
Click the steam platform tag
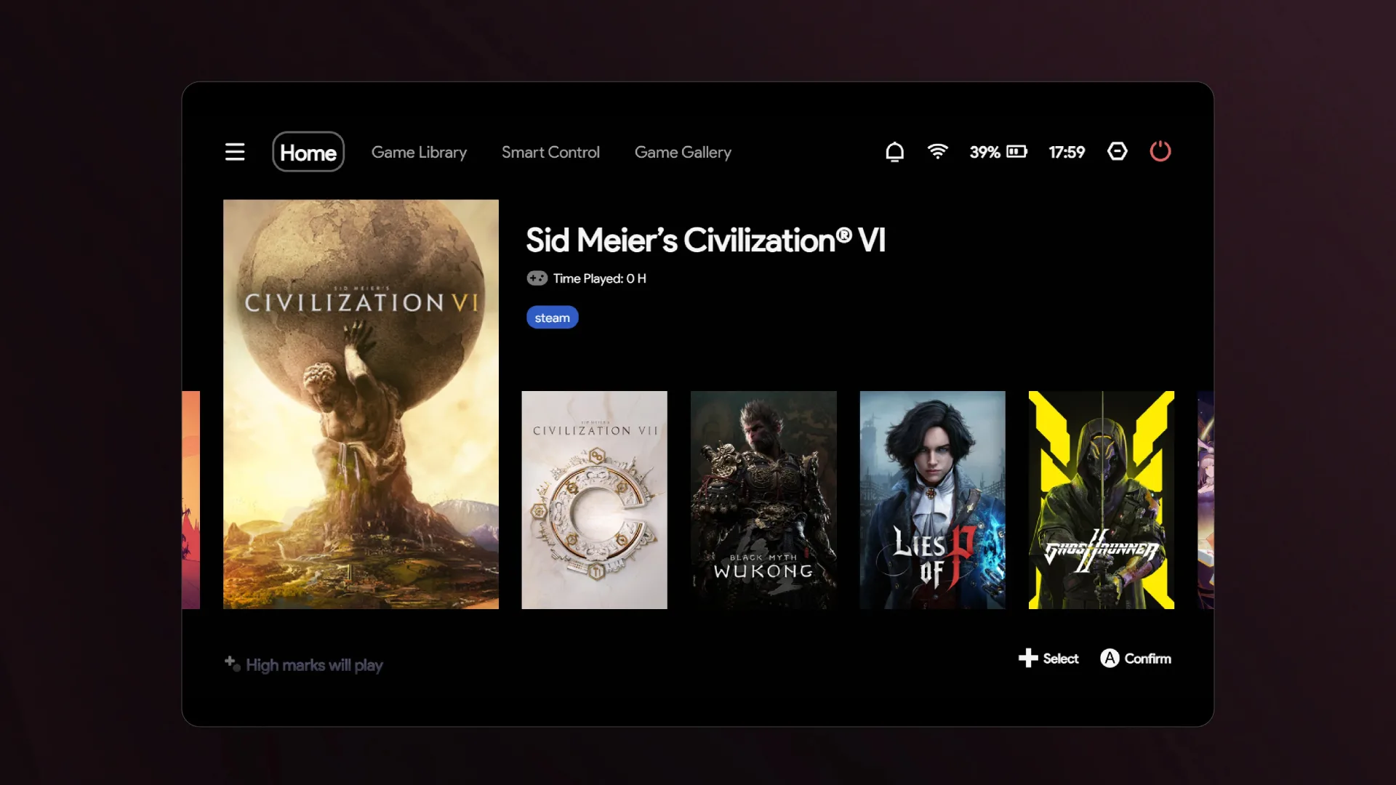(553, 318)
